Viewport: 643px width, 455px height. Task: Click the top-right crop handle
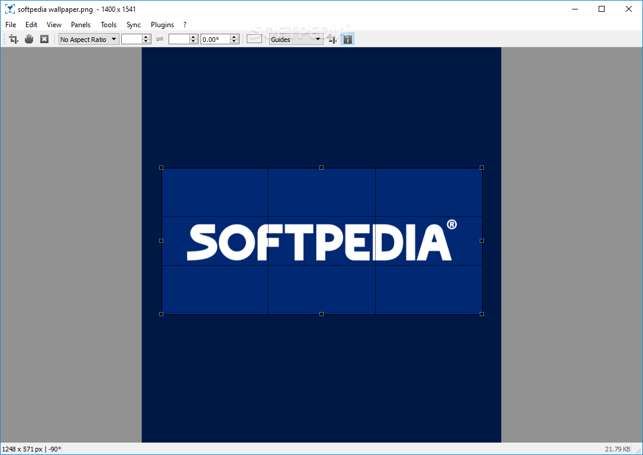point(482,167)
